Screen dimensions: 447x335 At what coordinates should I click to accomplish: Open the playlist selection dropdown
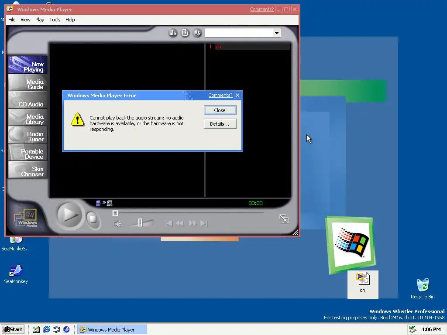(x=276, y=33)
